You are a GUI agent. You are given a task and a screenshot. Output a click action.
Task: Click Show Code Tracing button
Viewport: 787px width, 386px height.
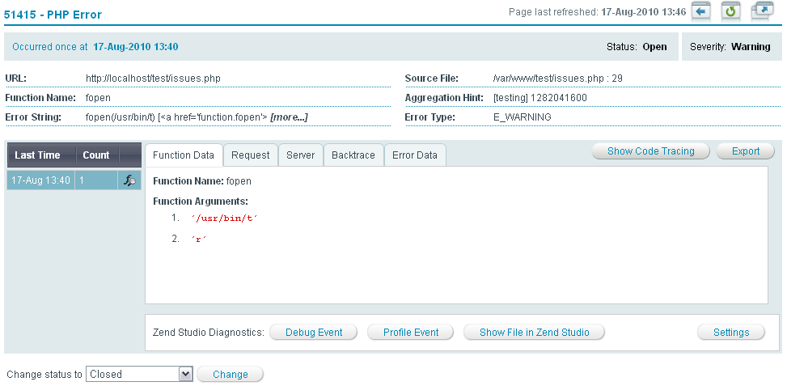coord(651,151)
